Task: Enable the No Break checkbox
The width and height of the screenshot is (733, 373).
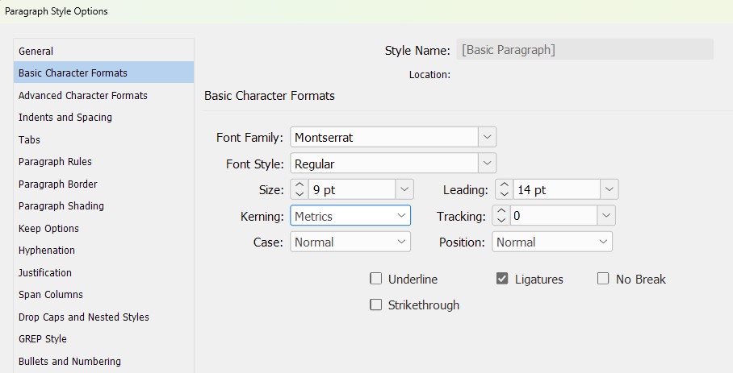Action: coord(603,279)
